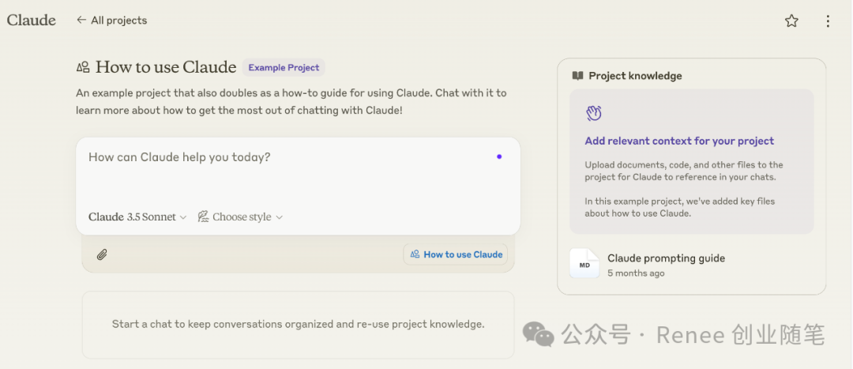This screenshot has width=853, height=369.
Task: Click the Example Project badge
Action: click(x=284, y=67)
